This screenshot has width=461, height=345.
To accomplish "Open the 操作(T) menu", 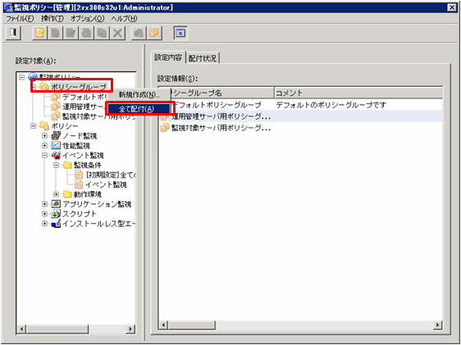I will point(52,19).
